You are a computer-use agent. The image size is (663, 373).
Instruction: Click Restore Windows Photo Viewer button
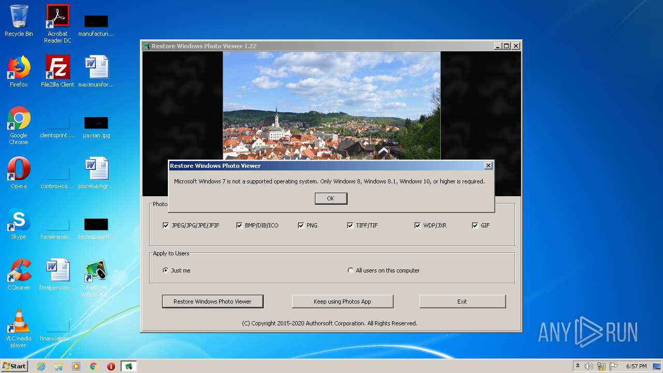pyautogui.click(x=212, y=302)
